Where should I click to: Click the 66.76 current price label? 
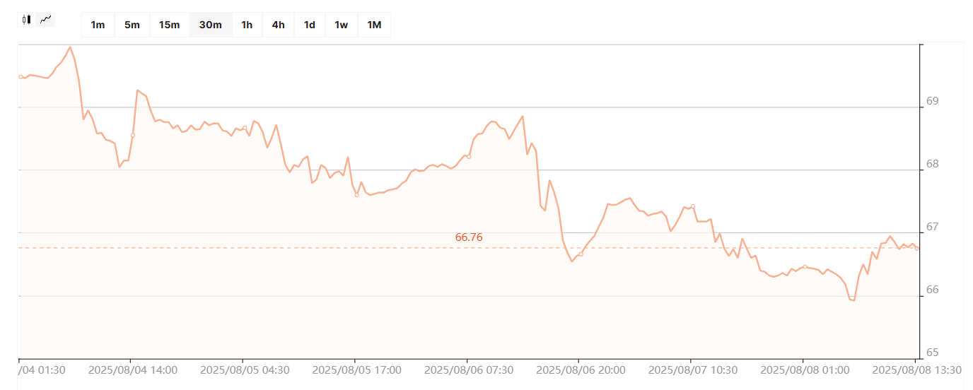pos(469,237)
